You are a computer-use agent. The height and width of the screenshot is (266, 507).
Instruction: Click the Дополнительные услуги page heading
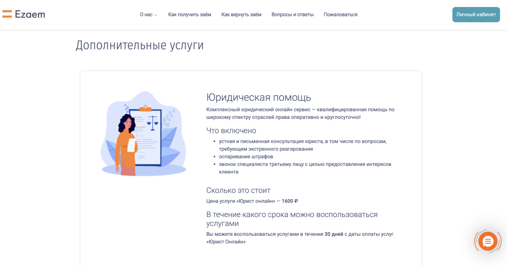140,45
